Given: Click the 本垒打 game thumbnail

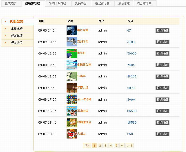Looking at the screenshot, I should coord(72,53).
